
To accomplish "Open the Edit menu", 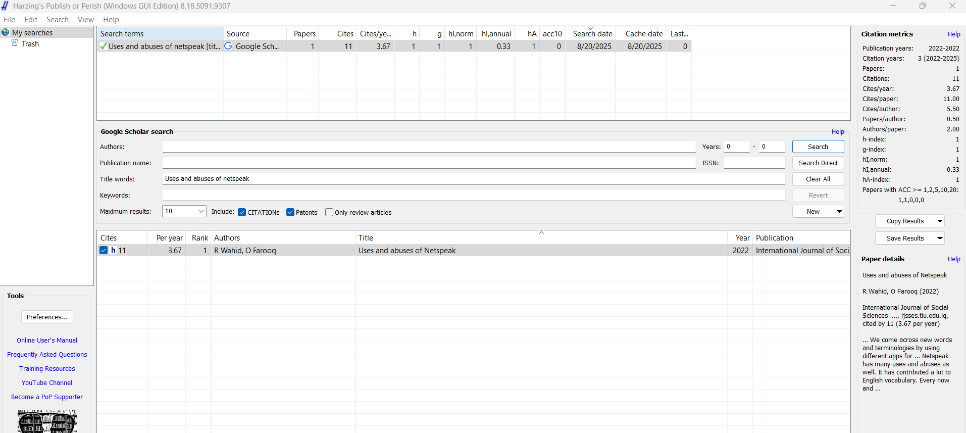I will 31,20.
